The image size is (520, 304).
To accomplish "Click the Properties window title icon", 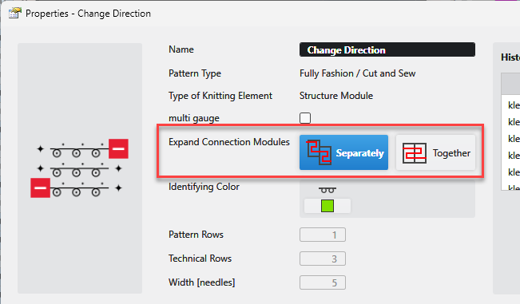I will [14, 13].
